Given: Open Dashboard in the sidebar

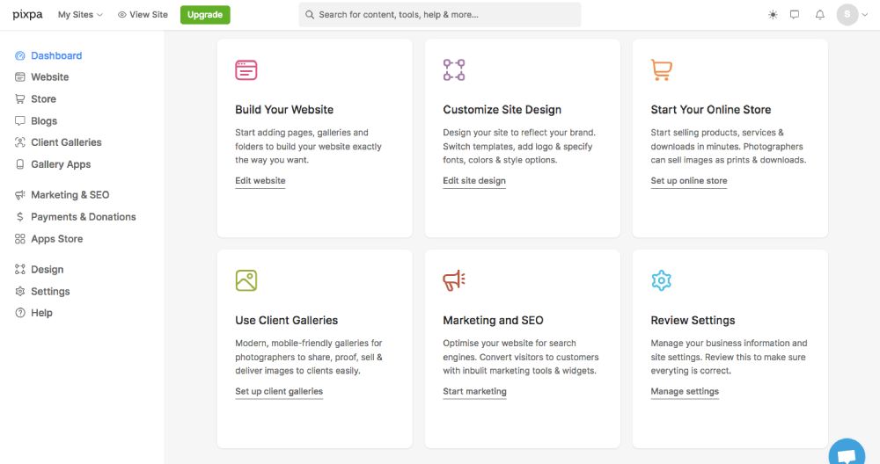Looking at the screenshot, I should coord(56,55).
